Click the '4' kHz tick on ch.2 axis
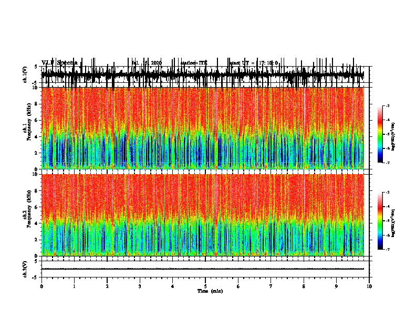Viewport: 416px width, 321px height. [x=37, y=223]
